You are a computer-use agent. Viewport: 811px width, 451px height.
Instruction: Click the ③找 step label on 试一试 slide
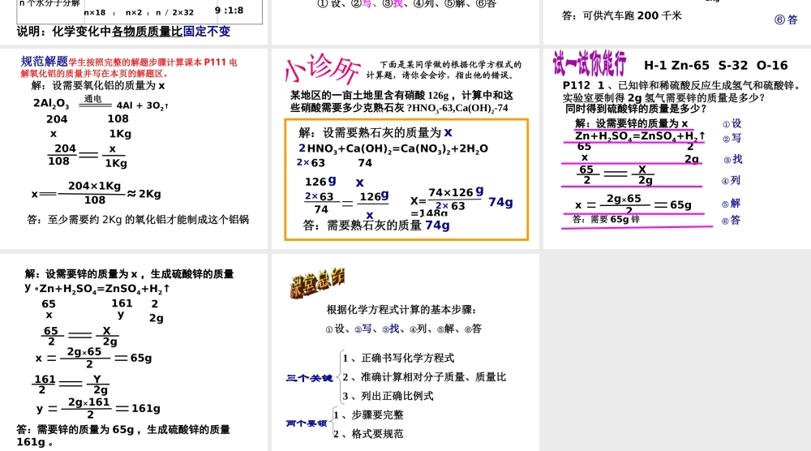[733, 159]
